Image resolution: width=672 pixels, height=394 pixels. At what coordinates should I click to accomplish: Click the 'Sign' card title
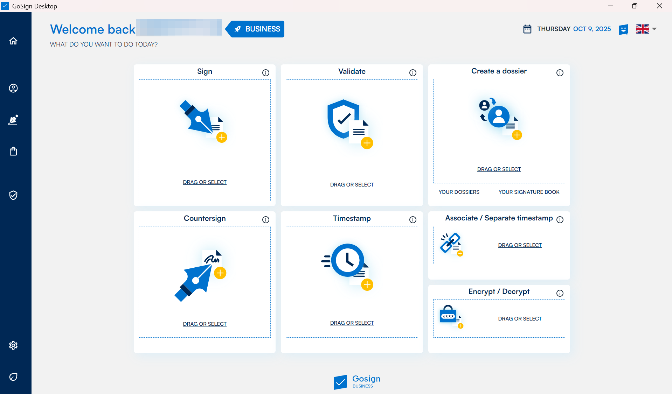[x=205, y=71]
